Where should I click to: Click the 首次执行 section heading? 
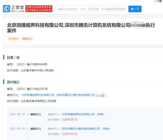tap(13, 82)
